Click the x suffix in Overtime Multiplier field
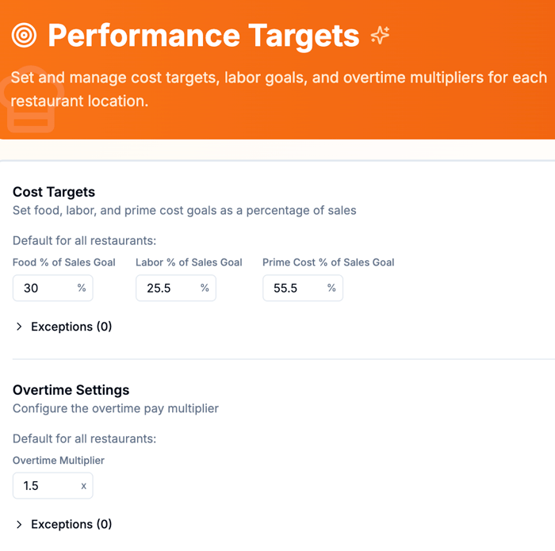Screen dimensions: 555x551 coord(83,486)
